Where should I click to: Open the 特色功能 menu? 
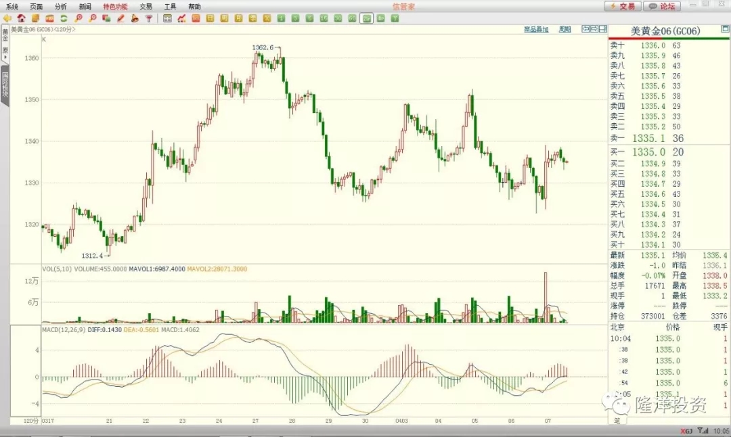[x=115, y=7]
